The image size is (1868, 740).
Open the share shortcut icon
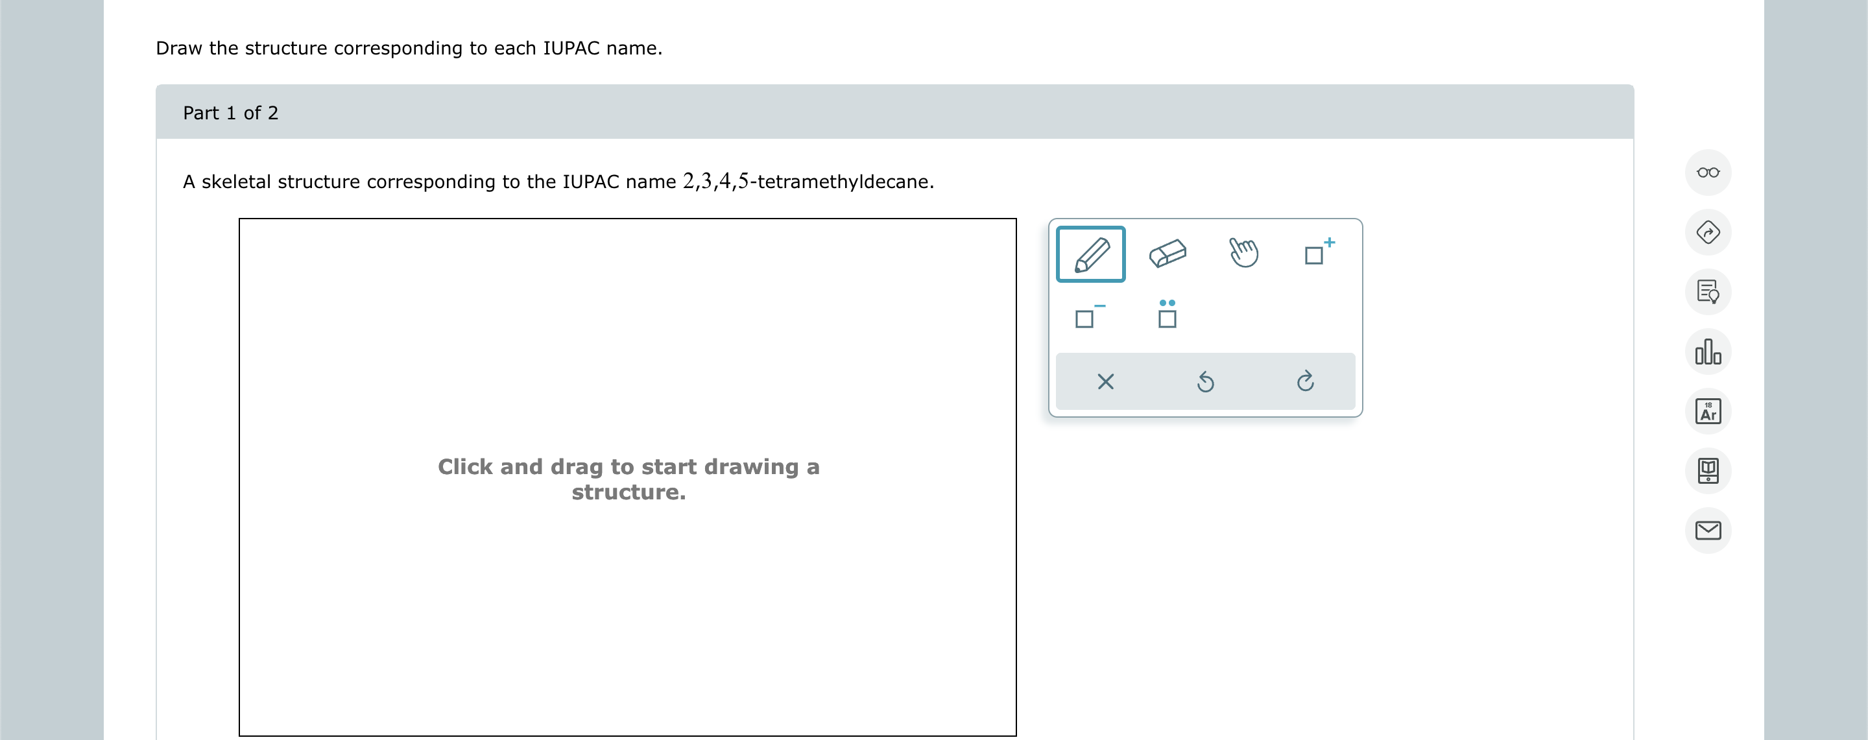pyautogui.click(x=1708, y=232)
